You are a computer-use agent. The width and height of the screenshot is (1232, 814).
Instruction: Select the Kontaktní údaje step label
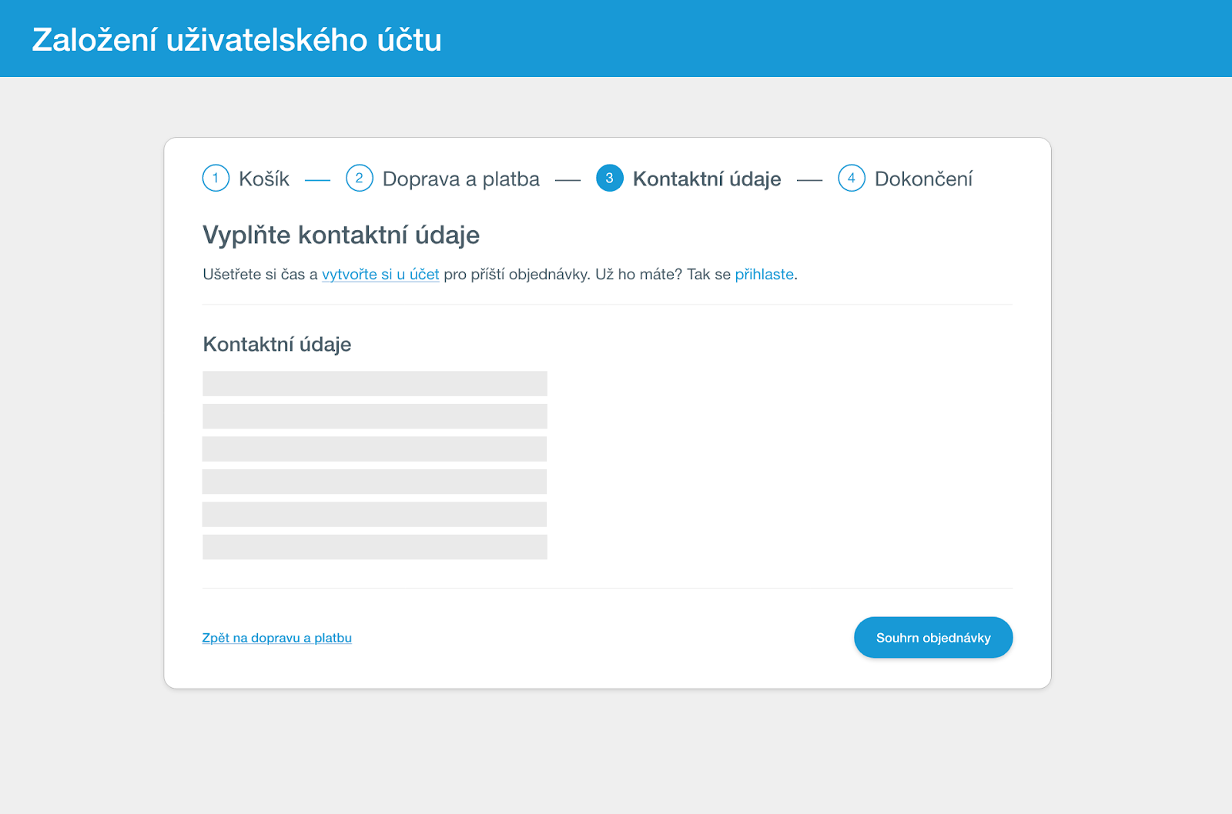tap(707, 179)
